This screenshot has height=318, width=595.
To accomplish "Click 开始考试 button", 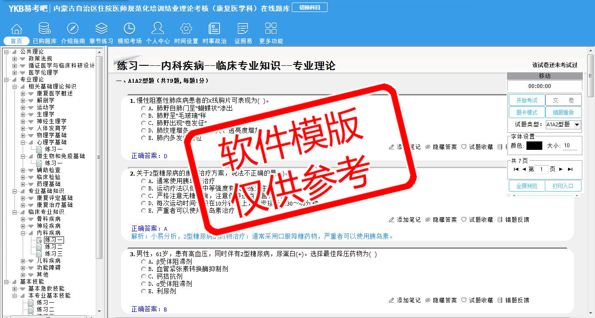I will (x=527, y=100).
